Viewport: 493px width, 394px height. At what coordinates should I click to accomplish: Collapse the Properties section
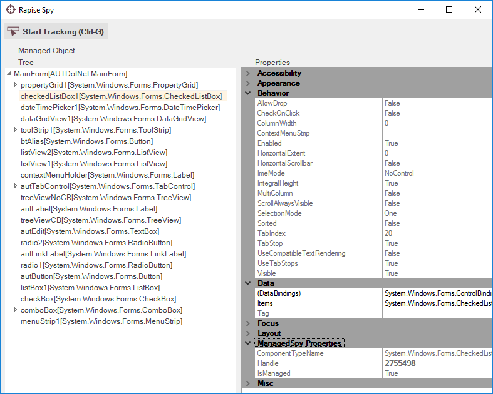[x=247, y=61]
